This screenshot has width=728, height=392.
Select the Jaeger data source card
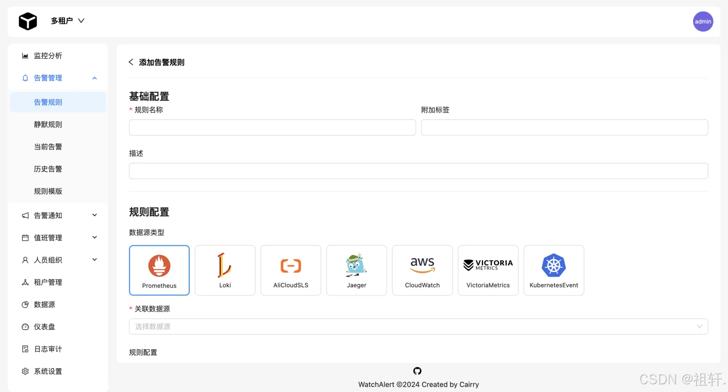[x=357, y=270]
